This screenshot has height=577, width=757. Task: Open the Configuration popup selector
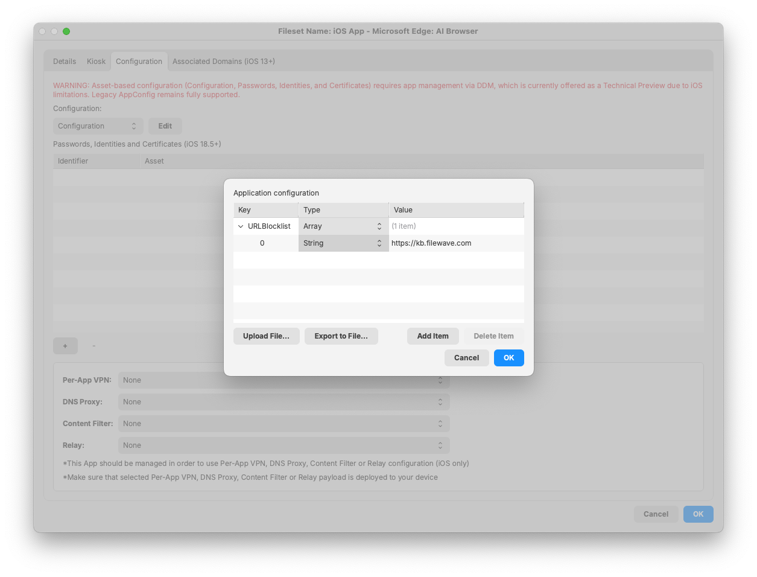coord(98,126)
